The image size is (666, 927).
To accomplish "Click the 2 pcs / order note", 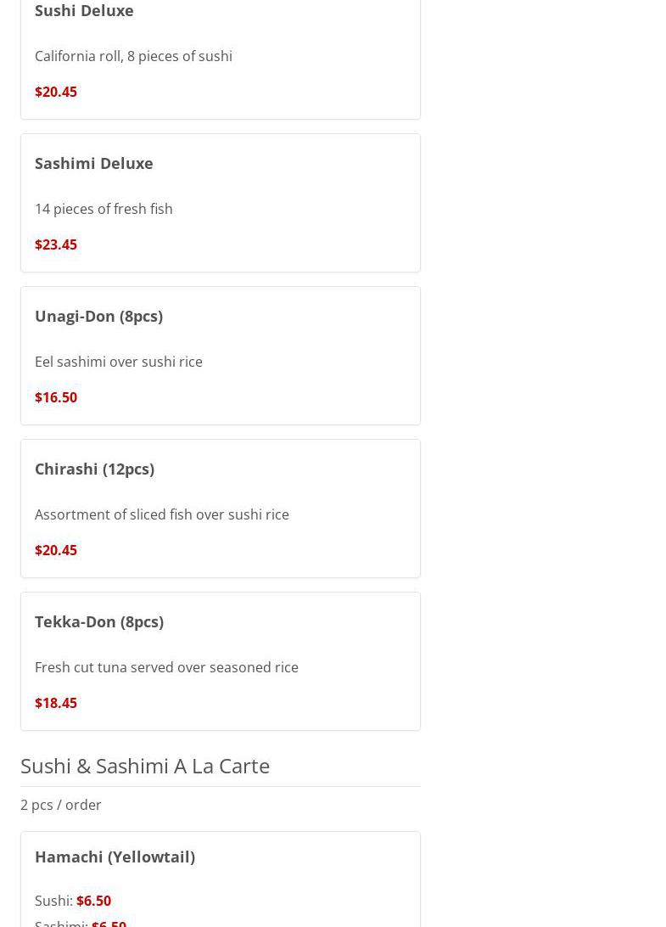I will pos(61,805).
